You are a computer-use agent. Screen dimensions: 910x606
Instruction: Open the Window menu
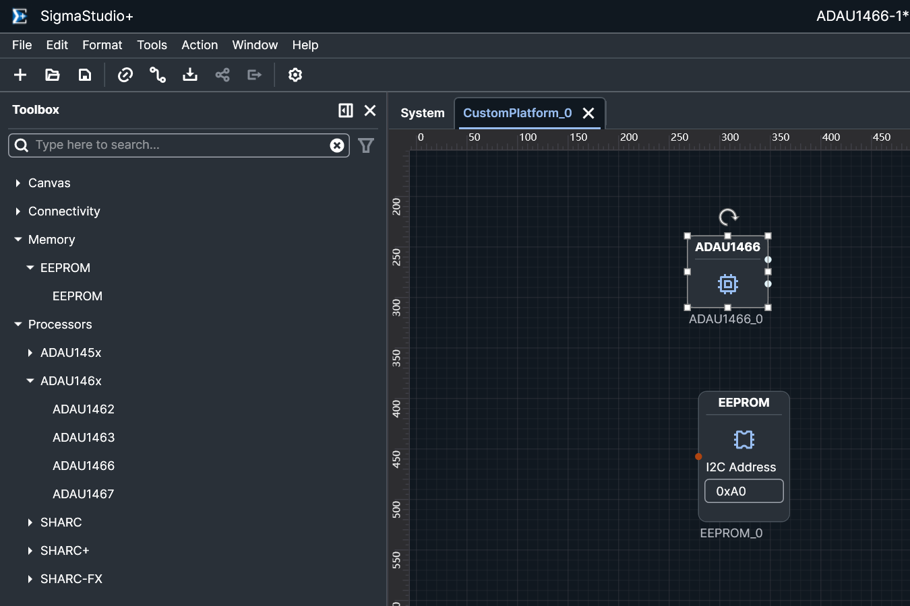255,45
